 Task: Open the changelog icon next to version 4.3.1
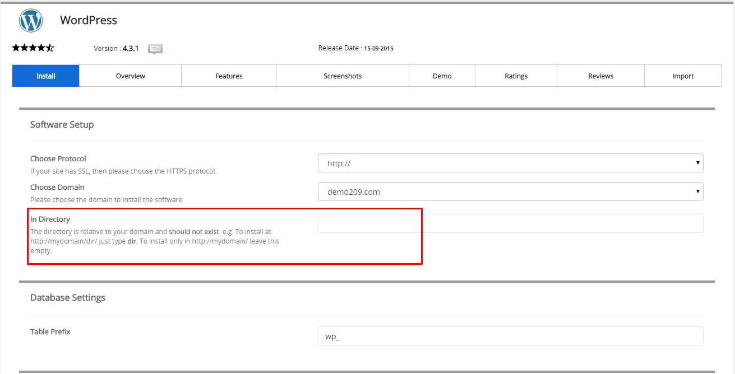tap(155, 49)
